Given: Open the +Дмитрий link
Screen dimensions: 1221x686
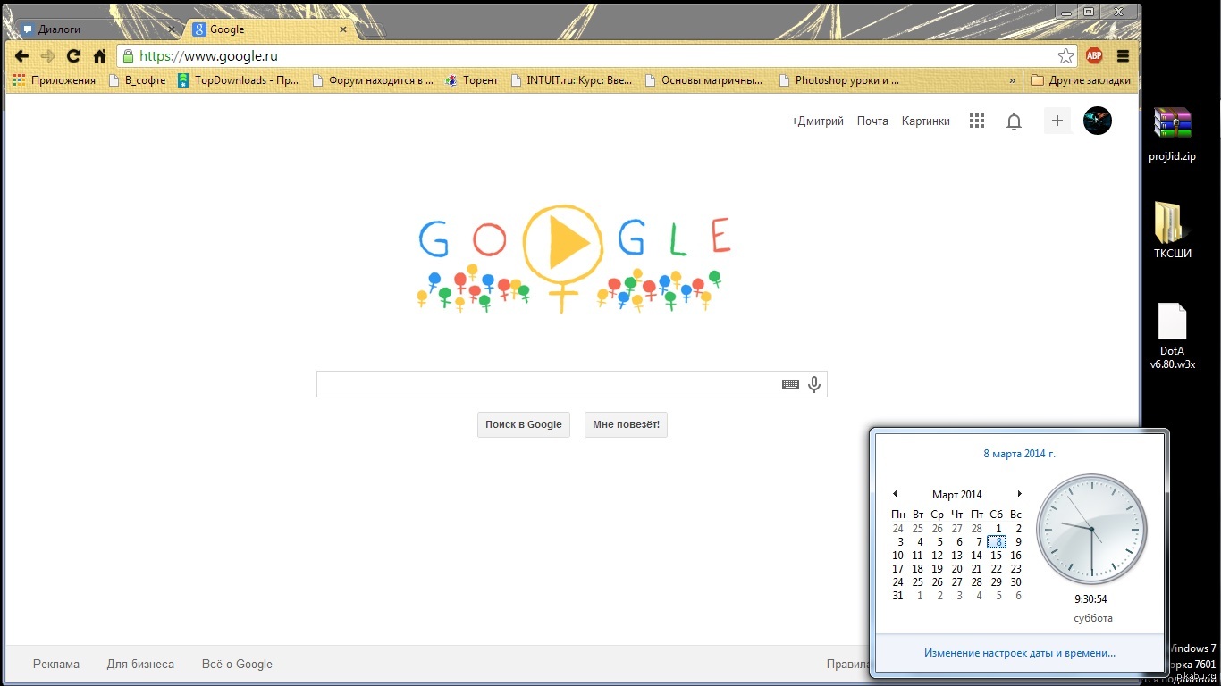Looking at the screenshot, I should (817, 121).
